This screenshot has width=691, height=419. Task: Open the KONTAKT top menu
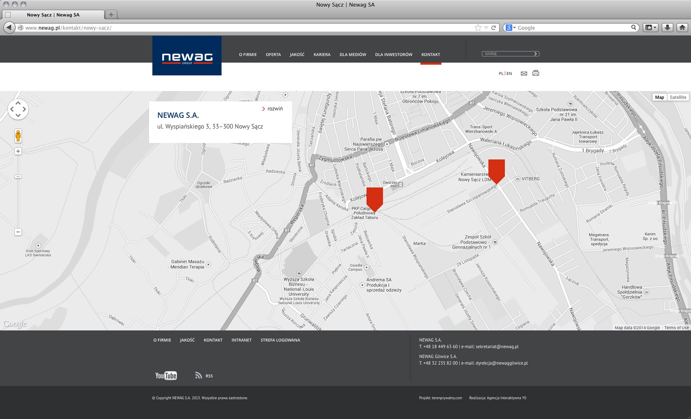[x=431, y=54]
